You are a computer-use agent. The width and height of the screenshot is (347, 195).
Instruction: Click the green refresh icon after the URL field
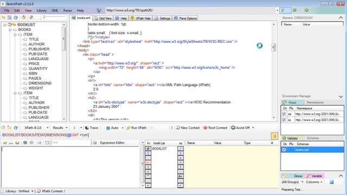tap(282, 10)
